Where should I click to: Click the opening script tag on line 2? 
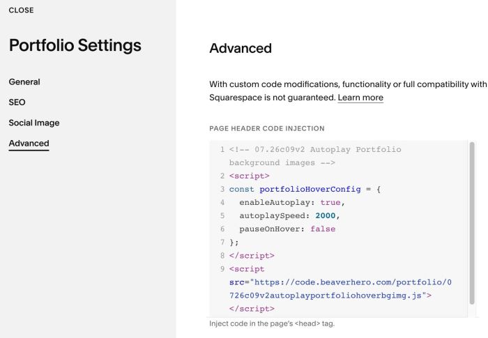tap(249, 176)
